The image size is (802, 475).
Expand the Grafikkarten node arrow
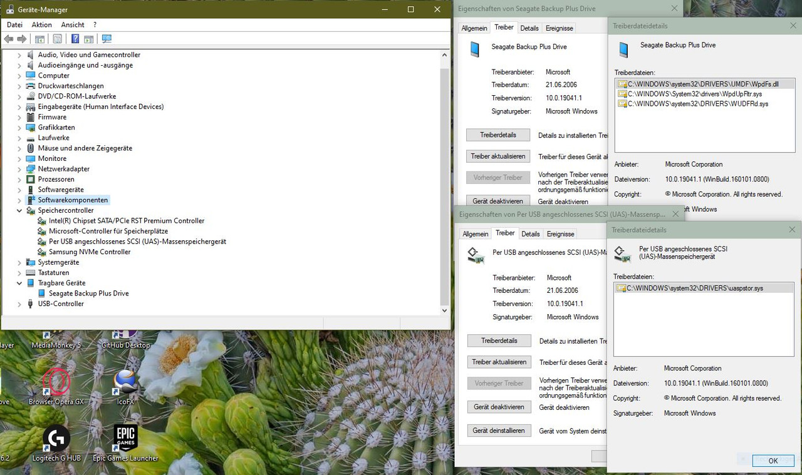pyautogui.click(x=19, y=127)
